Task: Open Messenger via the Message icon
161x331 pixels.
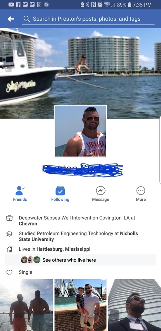Action: (101, 191)
